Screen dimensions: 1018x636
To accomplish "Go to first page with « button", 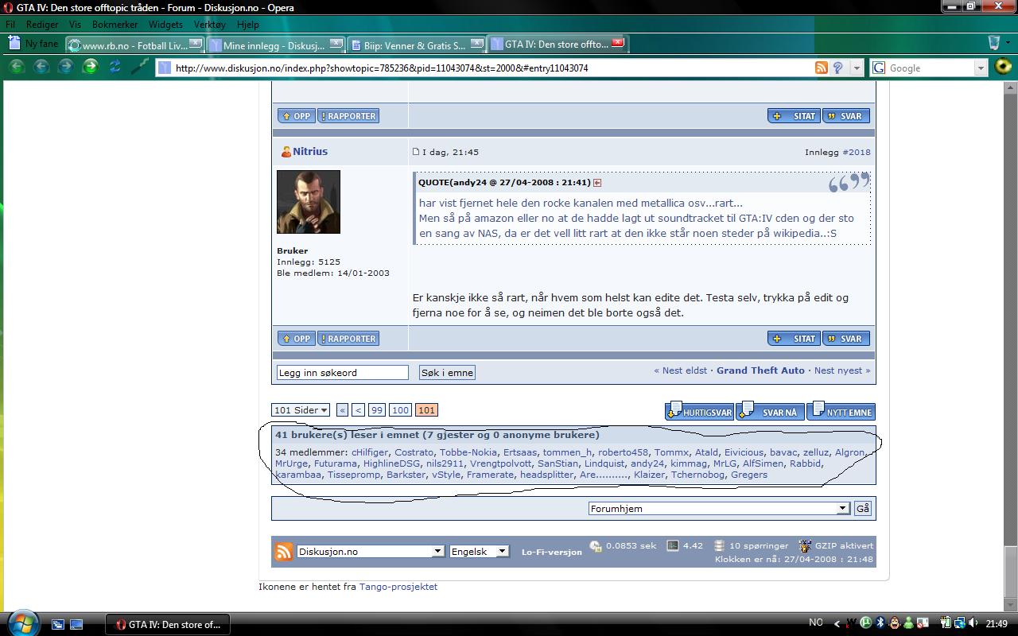I will point(342,410).
